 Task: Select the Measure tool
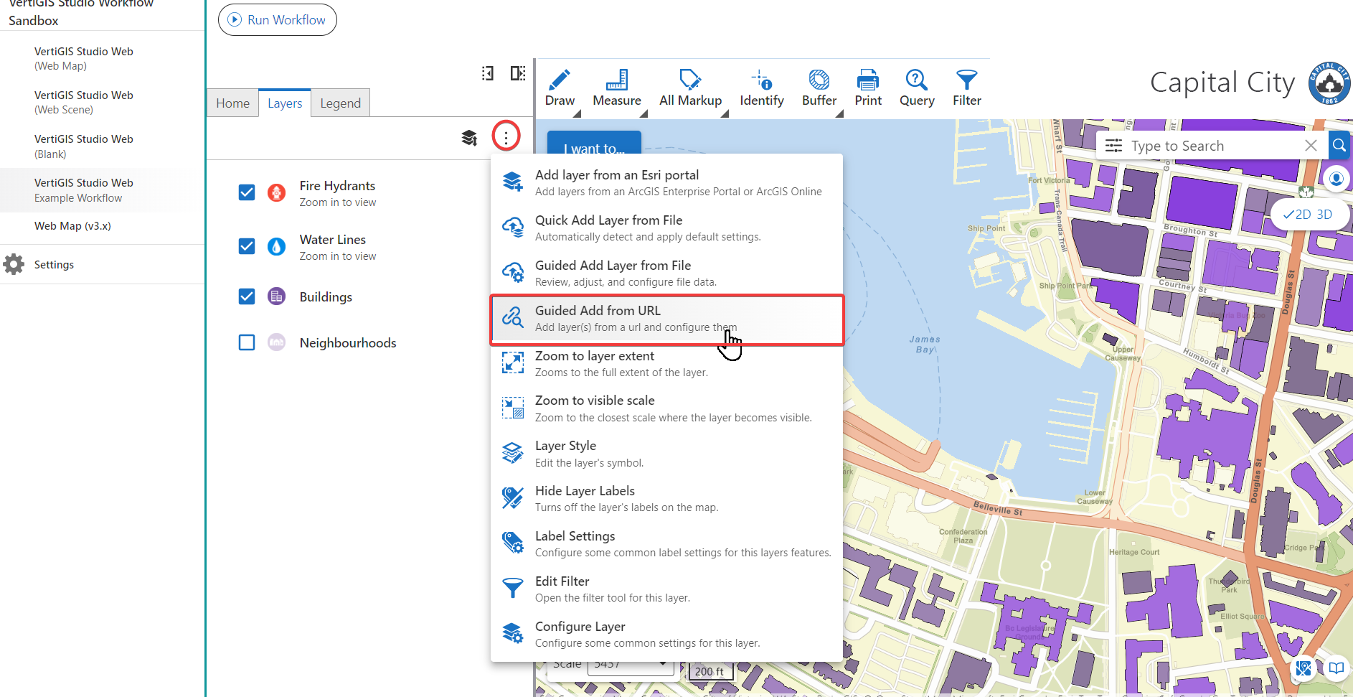[x=617, y=88]
